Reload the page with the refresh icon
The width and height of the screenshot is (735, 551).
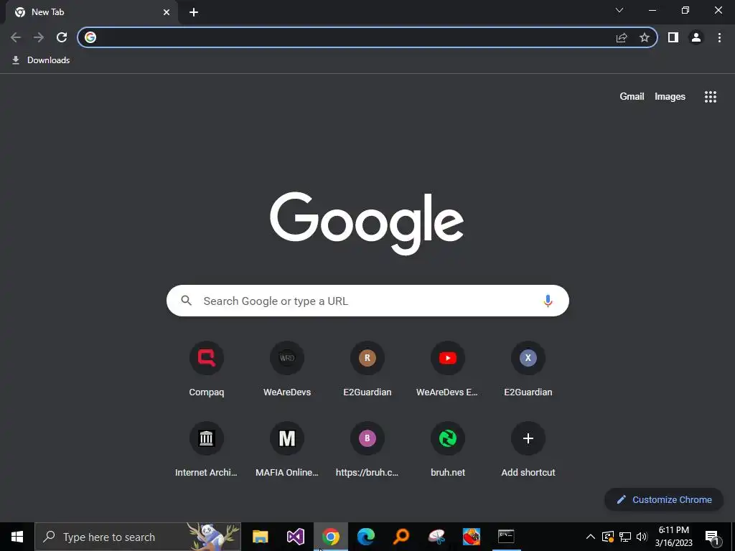(62, 37)
